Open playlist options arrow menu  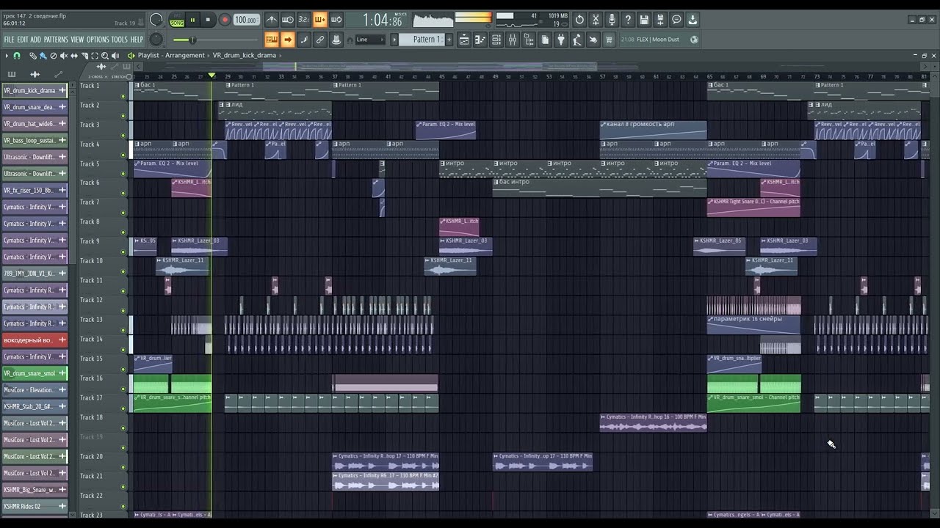pyautogui.click(x=7, y=56)
